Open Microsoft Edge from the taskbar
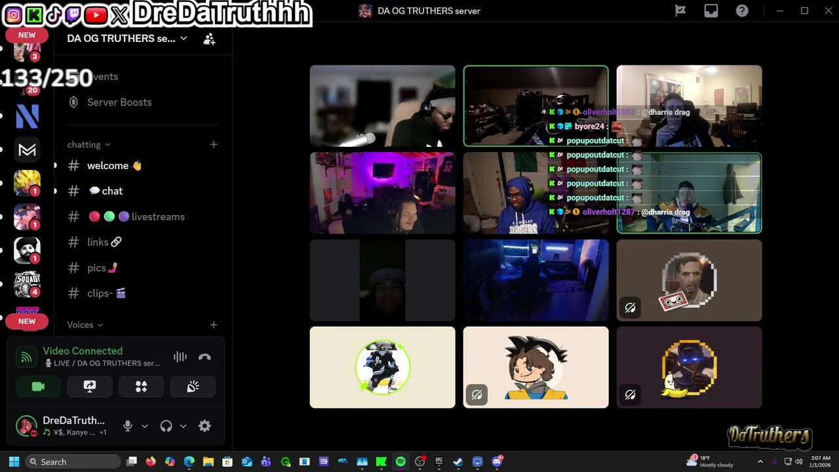 [189, 462]
